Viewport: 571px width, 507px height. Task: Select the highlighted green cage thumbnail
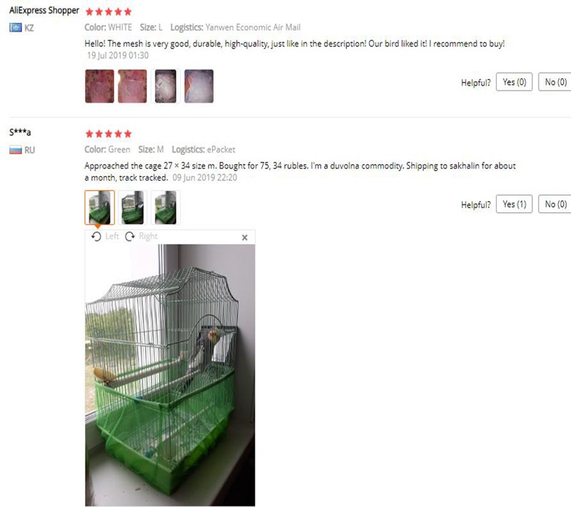(99, 208)
